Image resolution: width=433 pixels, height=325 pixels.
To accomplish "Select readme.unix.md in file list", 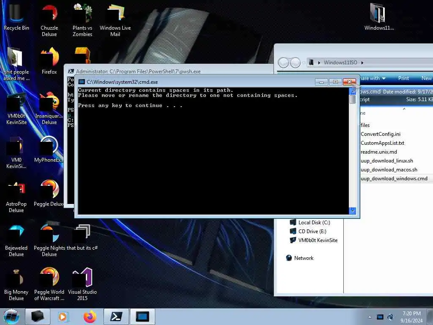I will tap(379, 152).
